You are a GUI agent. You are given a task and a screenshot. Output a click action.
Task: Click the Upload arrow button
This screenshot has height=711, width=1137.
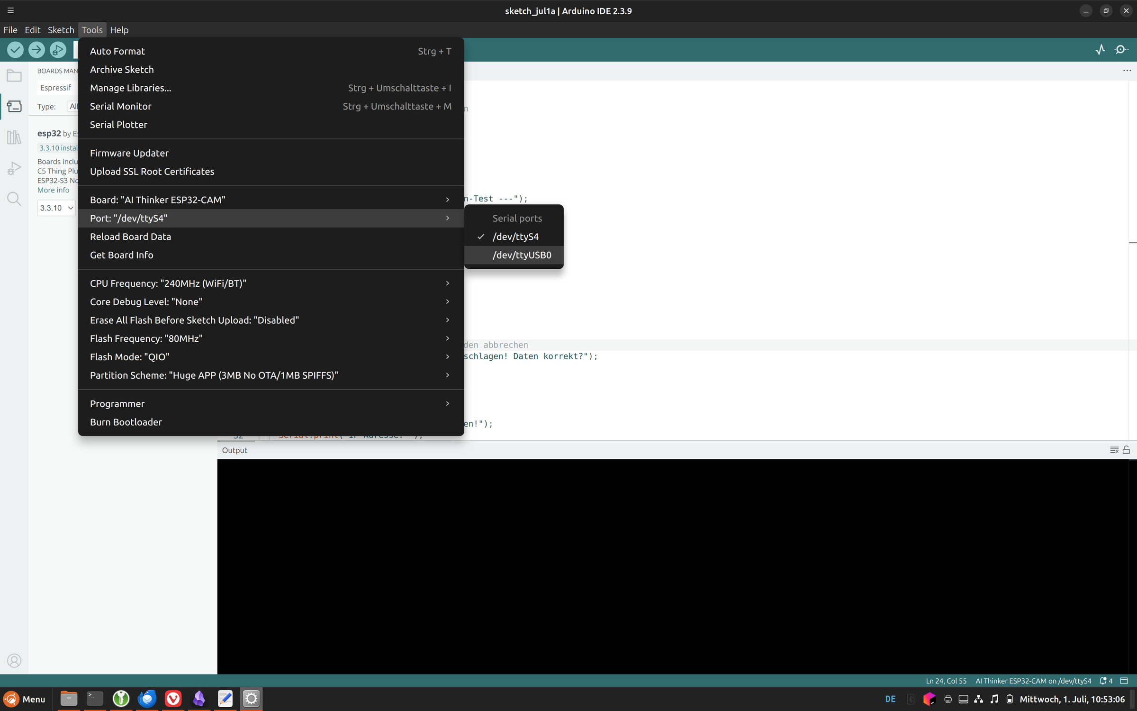pos(36,50)
